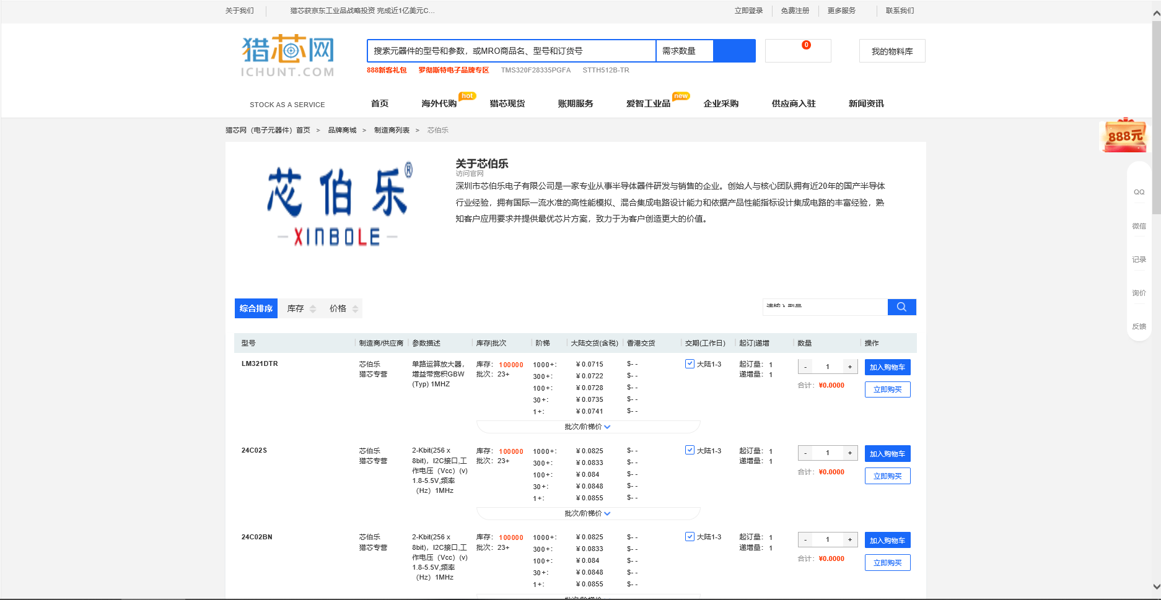The image size is (1161, 600).
Task: Open 猎芯现货 navigation item
Action: [507, 103]
